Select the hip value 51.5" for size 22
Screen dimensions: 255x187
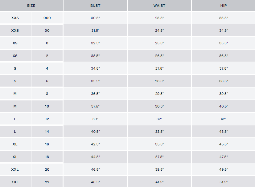point(223,182)
